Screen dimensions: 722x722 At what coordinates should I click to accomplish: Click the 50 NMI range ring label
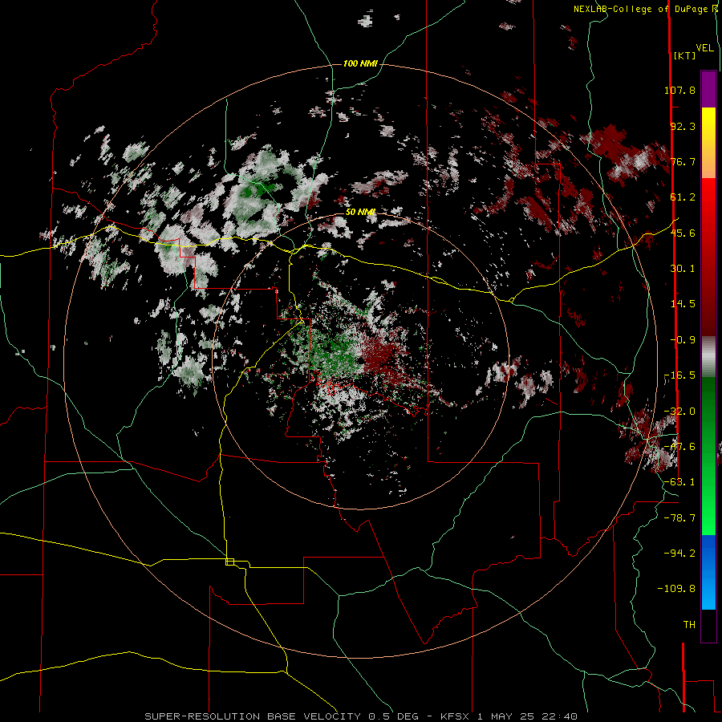(360, 212)
